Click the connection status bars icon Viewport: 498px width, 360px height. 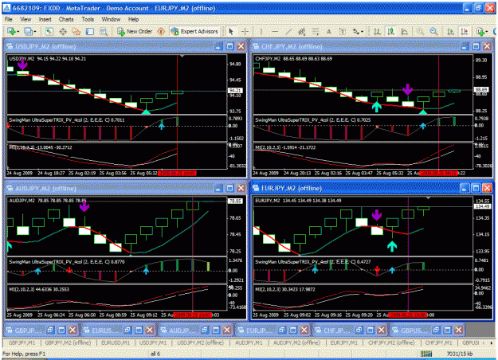click(426, 354)
